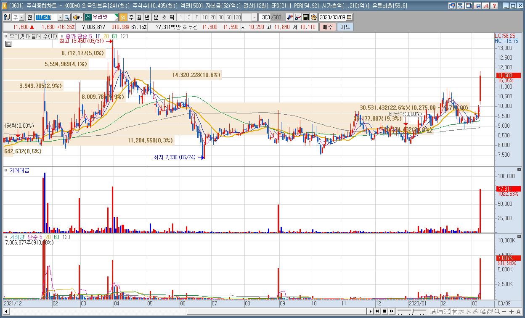This screenshot has height=318, width=525.
Task: Select the 5 interval button
Action: [197, 17]
